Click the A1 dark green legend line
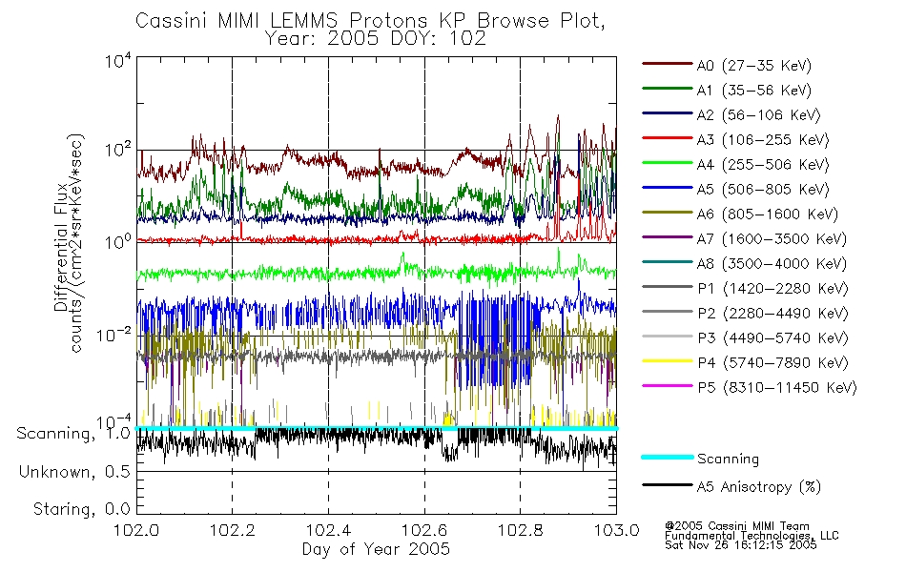 (x=668, y=89)
